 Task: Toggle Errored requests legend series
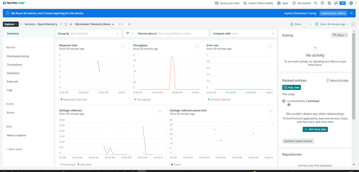[219, 100]
